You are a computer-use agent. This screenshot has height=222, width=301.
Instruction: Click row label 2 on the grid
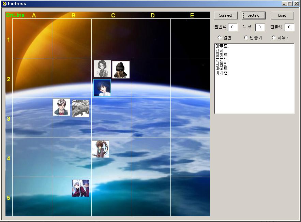pyautogui.click(x=9, y=79)
